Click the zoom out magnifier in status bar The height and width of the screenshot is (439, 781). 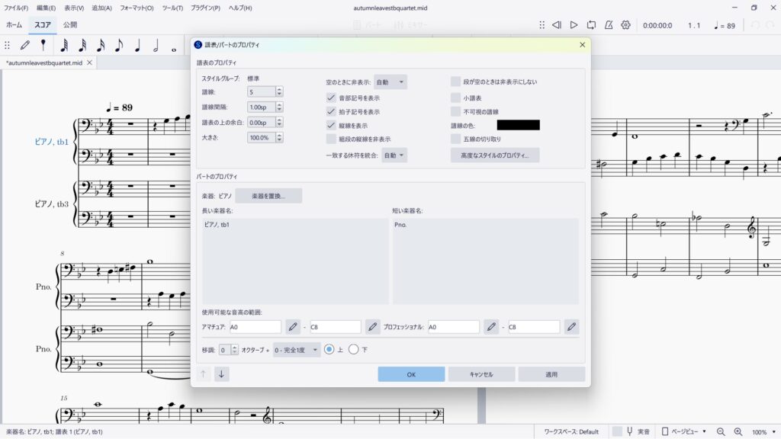(721, 431)
